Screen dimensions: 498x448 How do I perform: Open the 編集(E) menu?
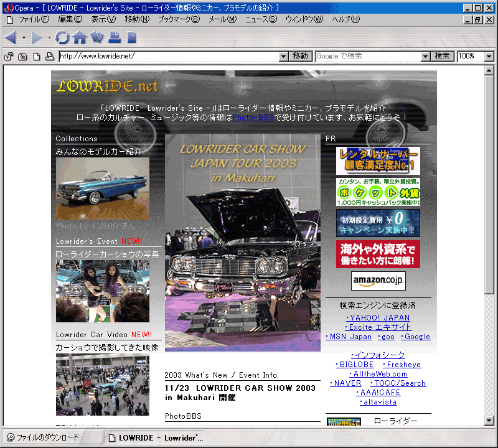pos(70,20)
